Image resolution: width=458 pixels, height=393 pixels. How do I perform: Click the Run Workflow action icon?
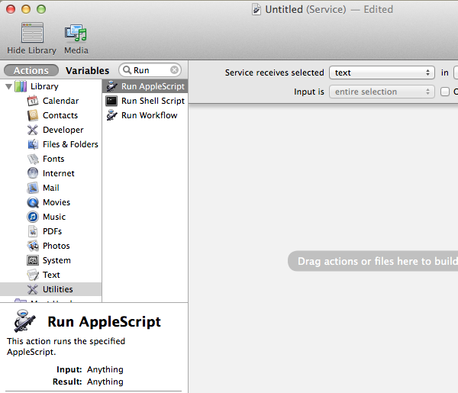[111, 115]
